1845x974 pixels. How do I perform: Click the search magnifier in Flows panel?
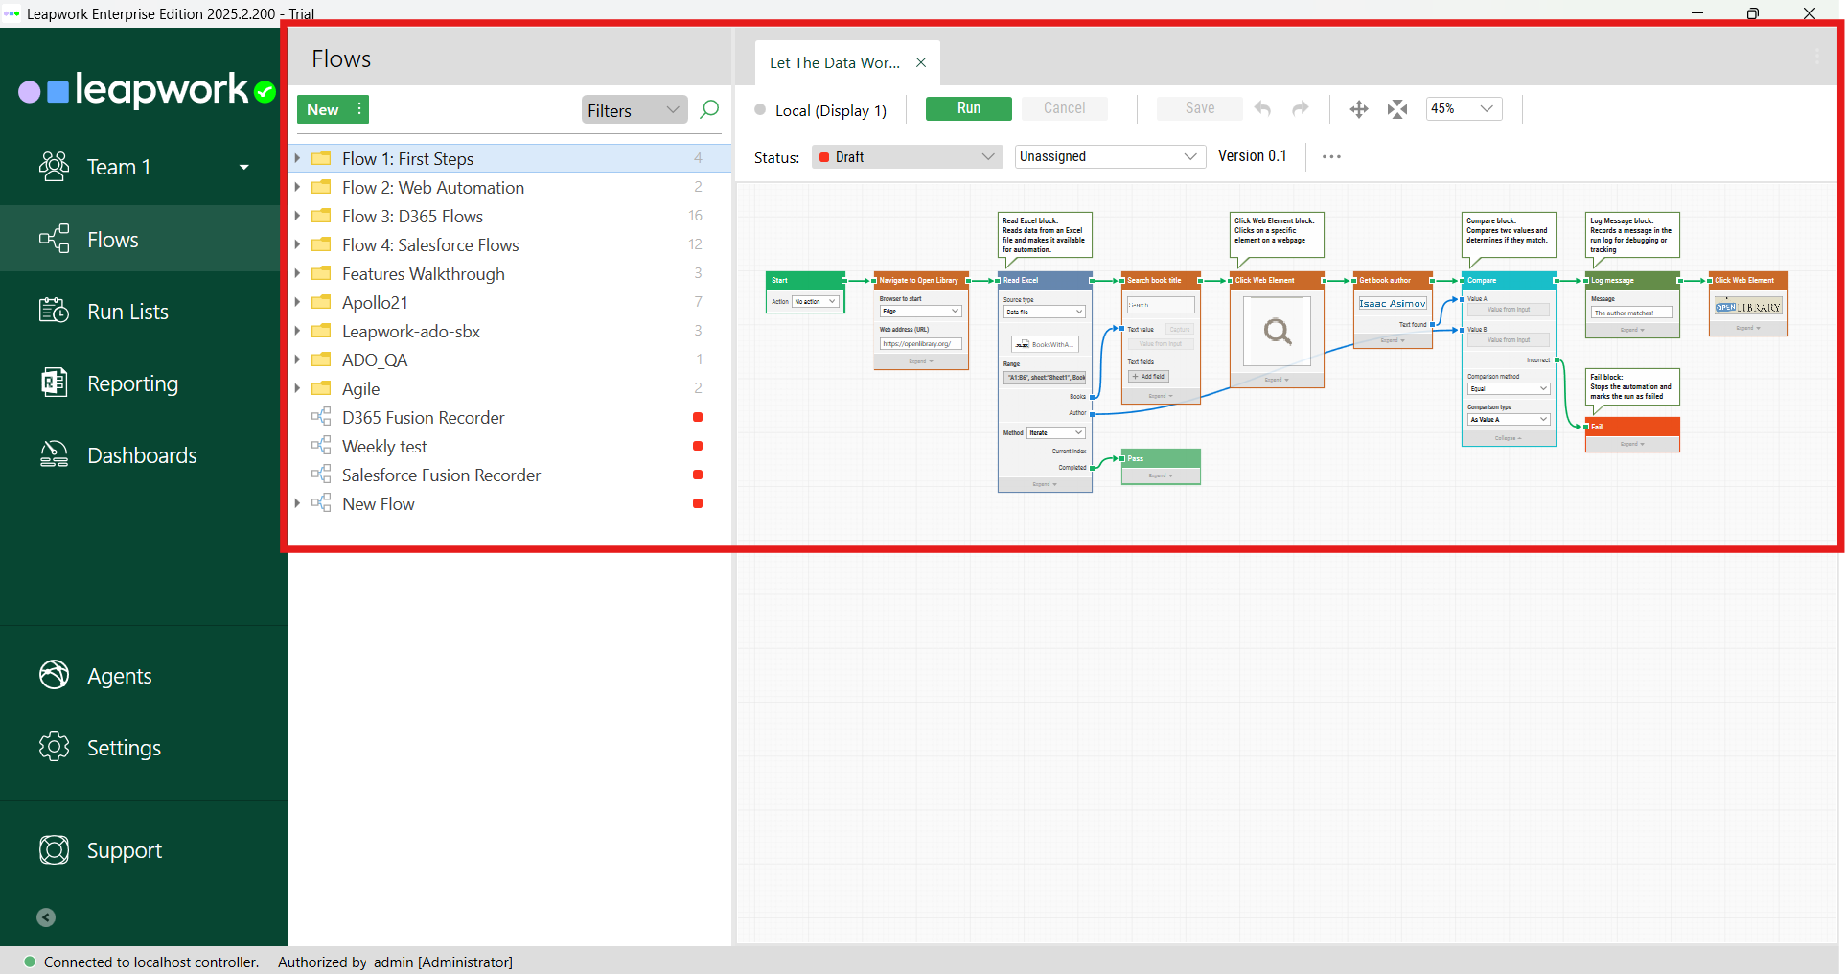[x=709, y=109]
